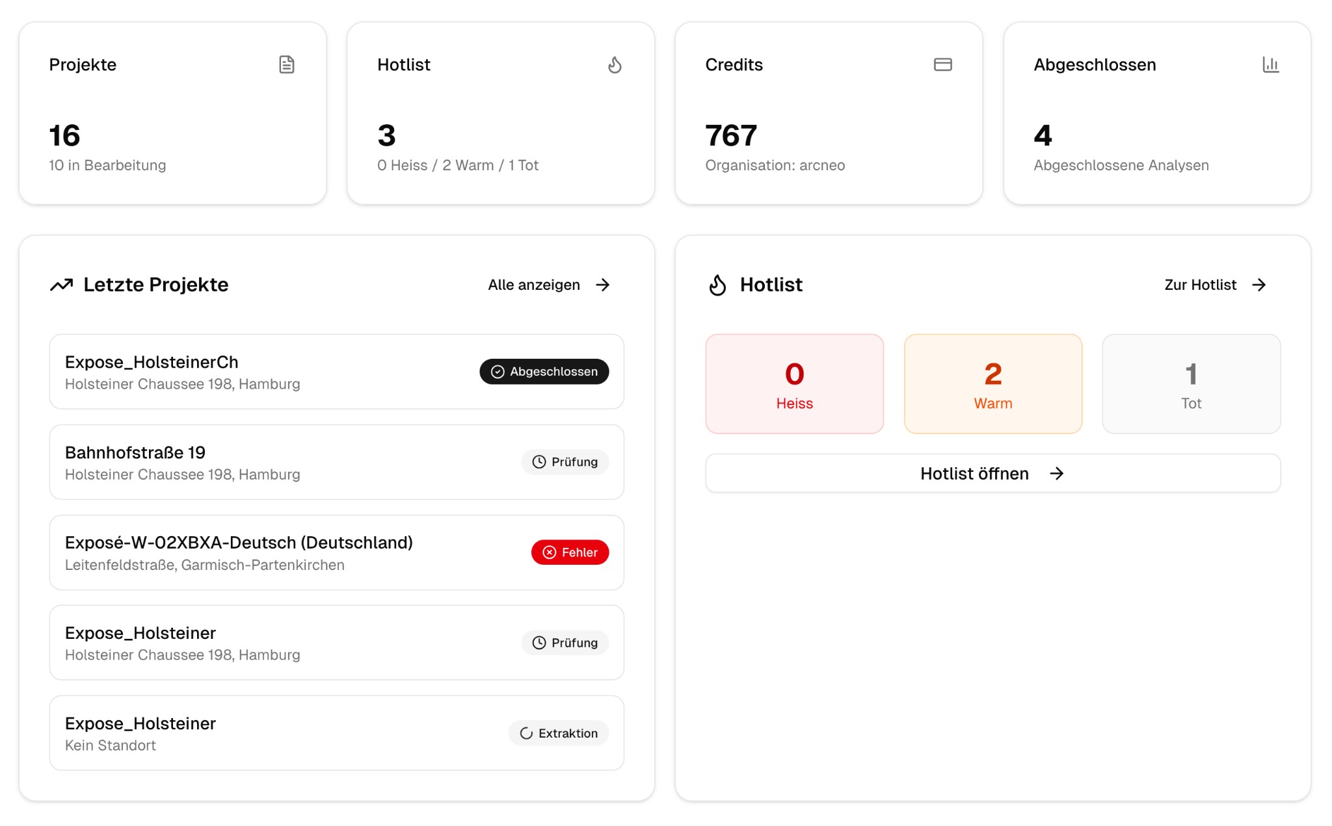Follow the Zur Hotlist link
Screen dimensions: 1332x826
pos(1200,285)
